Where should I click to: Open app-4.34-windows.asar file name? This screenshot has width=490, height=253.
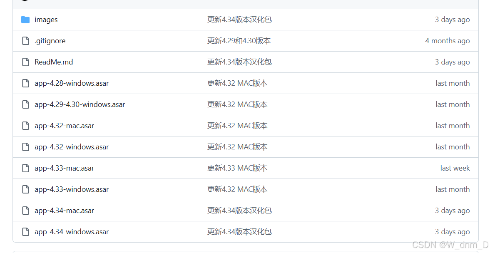pyautogui.click(x=72, y=232)
